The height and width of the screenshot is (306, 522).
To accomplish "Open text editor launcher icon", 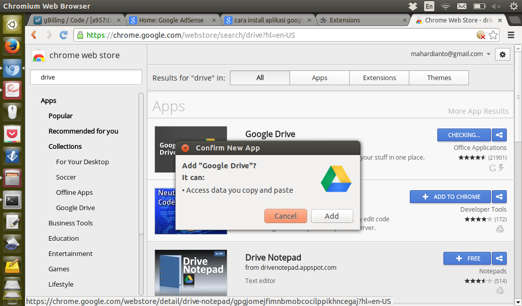I will point(12,222).
